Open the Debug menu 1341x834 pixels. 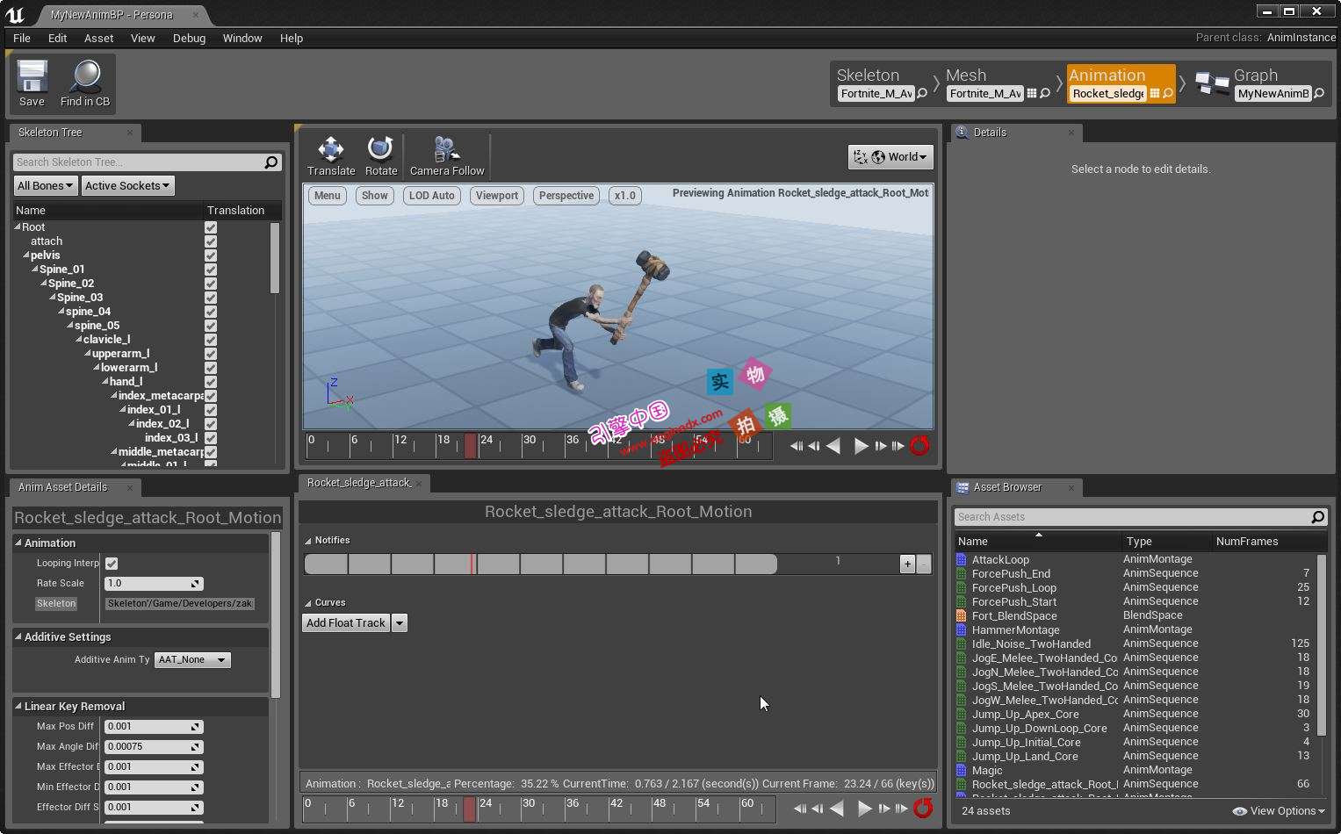tap(189, 38)
